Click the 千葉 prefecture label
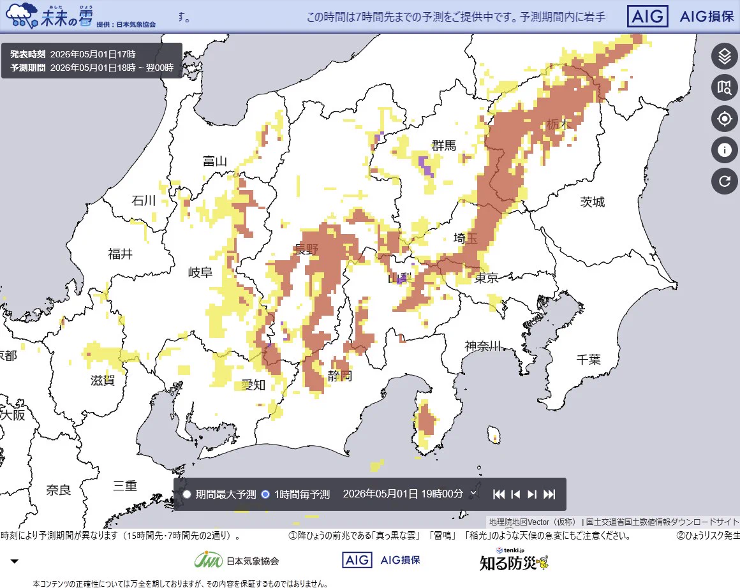The image size is (740, 588). (589, 360)
